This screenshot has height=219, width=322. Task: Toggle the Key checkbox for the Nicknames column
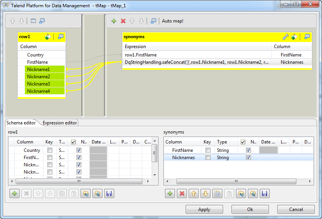tap(207, 158)
